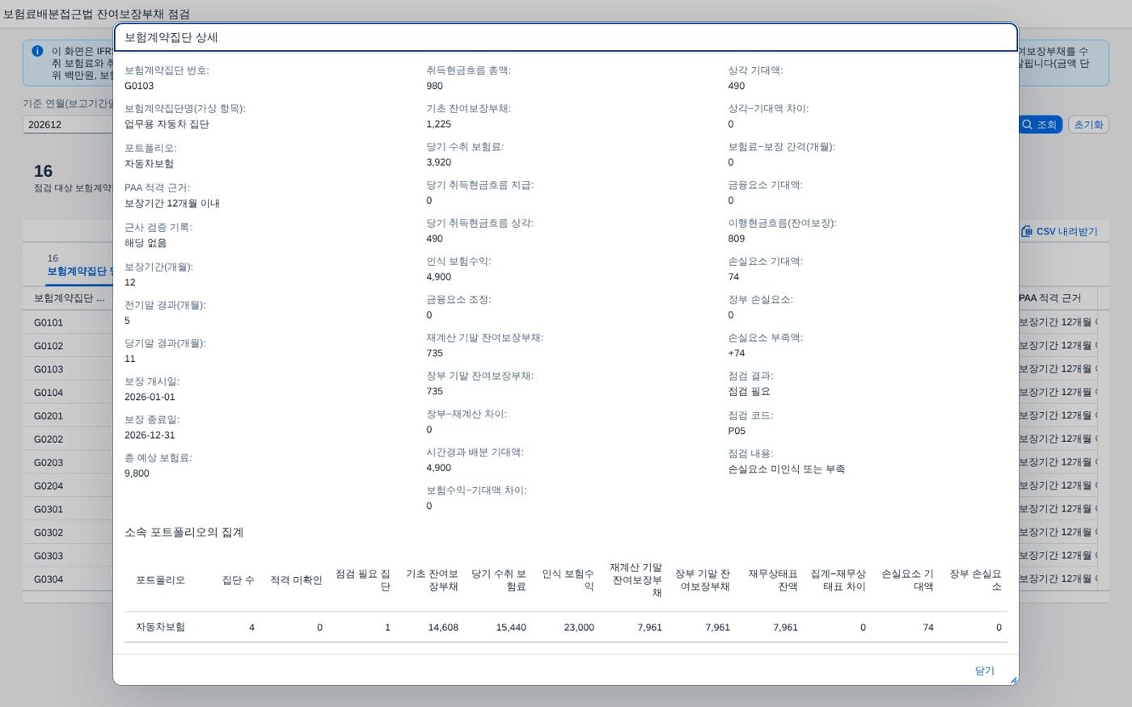The width and height of the screenshot is (1132, 707).
Task: Click the 보험계약집단 상세 dialog title bar
Action: (566, 37)
